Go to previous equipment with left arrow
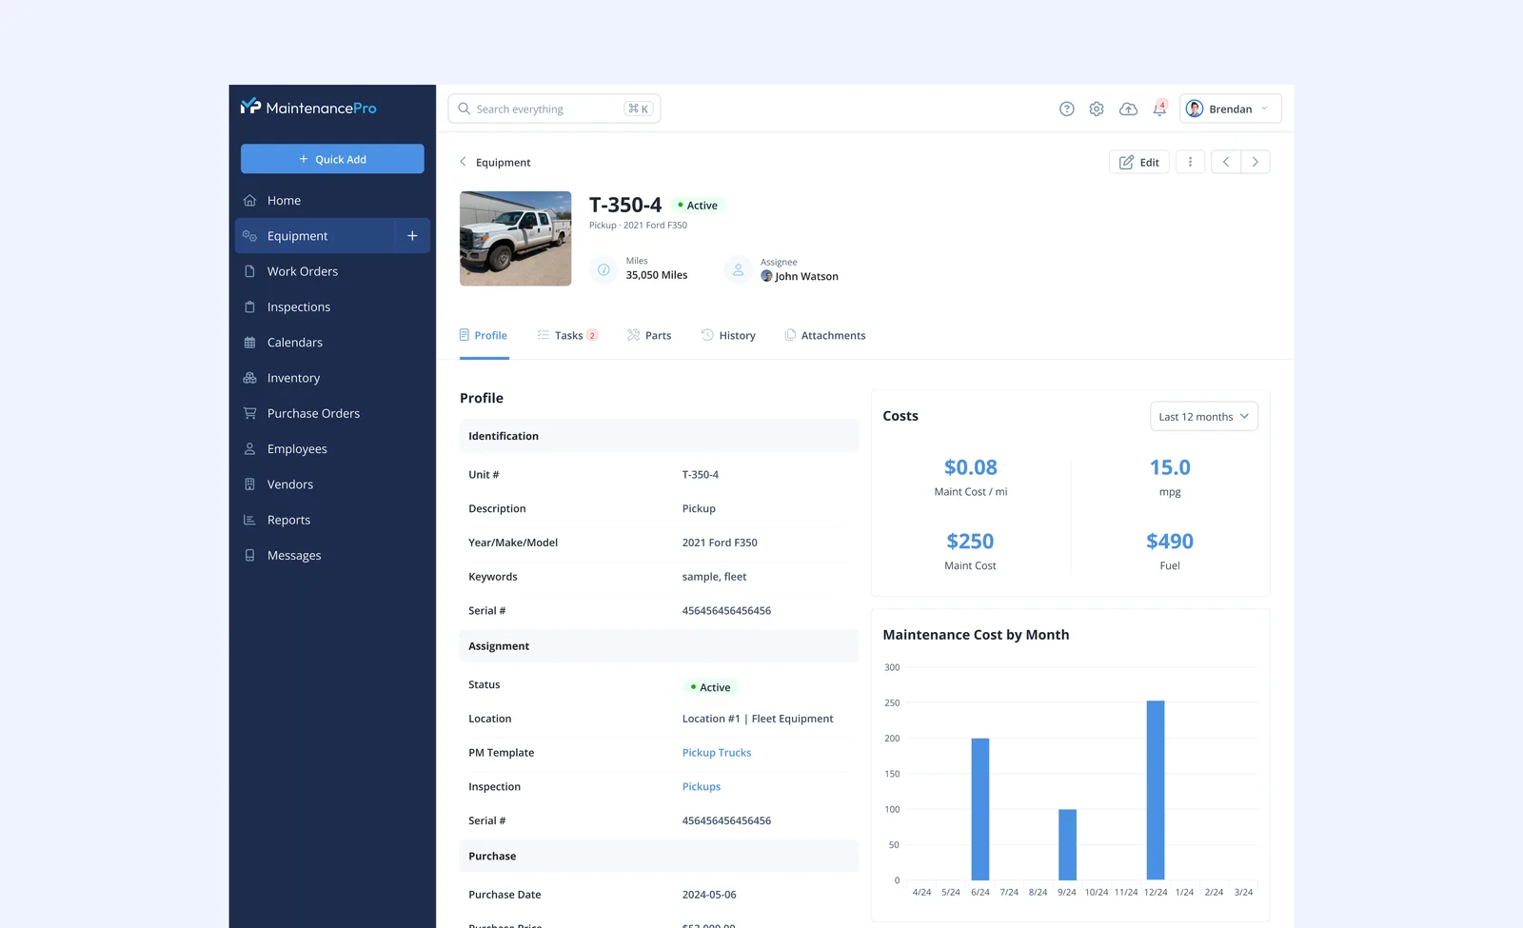The width and height of the screenshot is (1523, 928). [x=1226, y=162]
